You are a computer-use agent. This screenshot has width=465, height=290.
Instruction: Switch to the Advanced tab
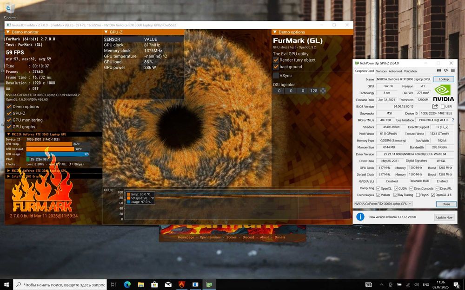pos(395,71)
